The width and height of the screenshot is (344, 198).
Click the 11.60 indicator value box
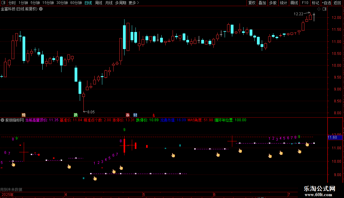click(335, 137)
